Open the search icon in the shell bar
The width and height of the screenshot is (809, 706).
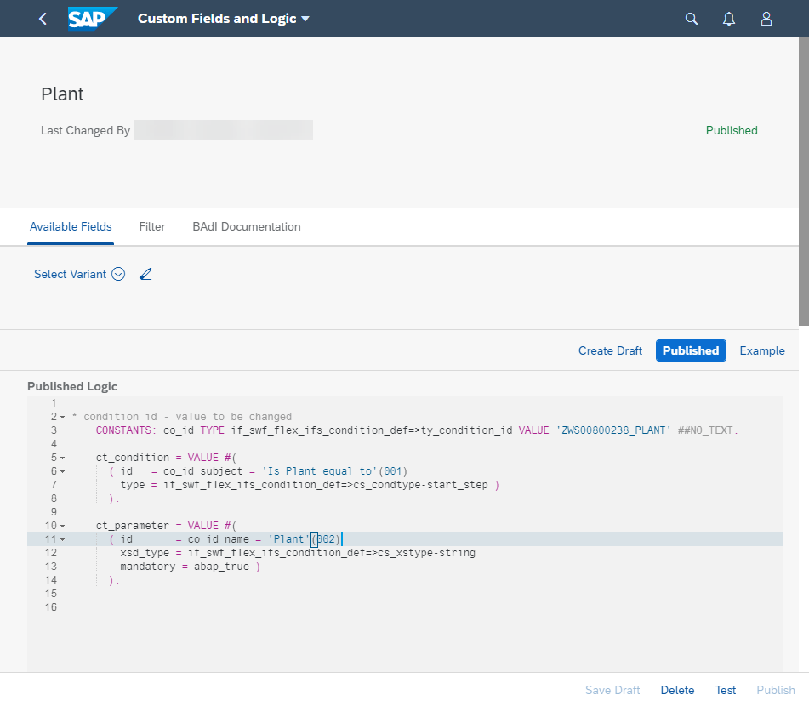click(x=691, y=18)
